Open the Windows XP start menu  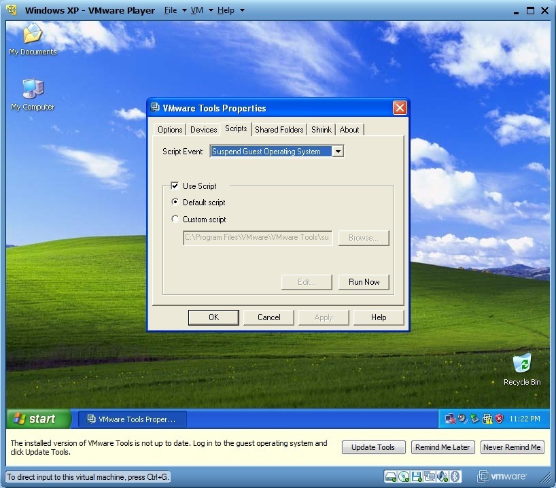click(x=39, y=419)
